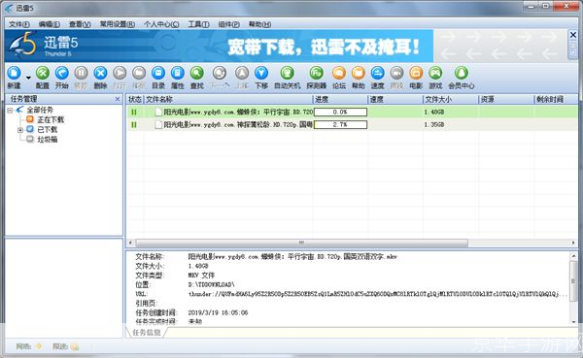The image size is (583, 358).
Task: Start download with the 开始 icon
Action: tap(62, 73)
